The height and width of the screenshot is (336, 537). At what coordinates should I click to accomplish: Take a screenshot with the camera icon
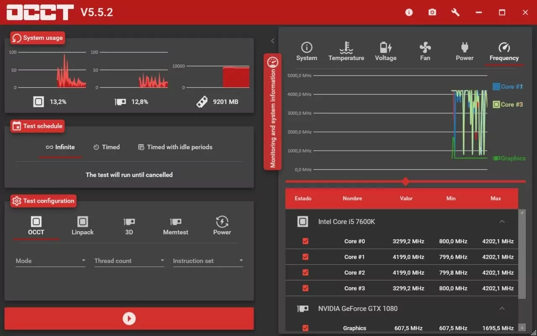pyautogui.click(x=432, y=13)
